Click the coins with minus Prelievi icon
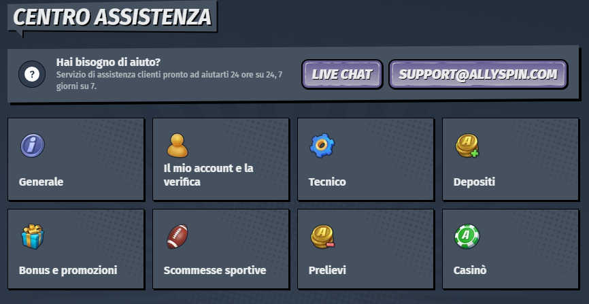 pos(322,236)
